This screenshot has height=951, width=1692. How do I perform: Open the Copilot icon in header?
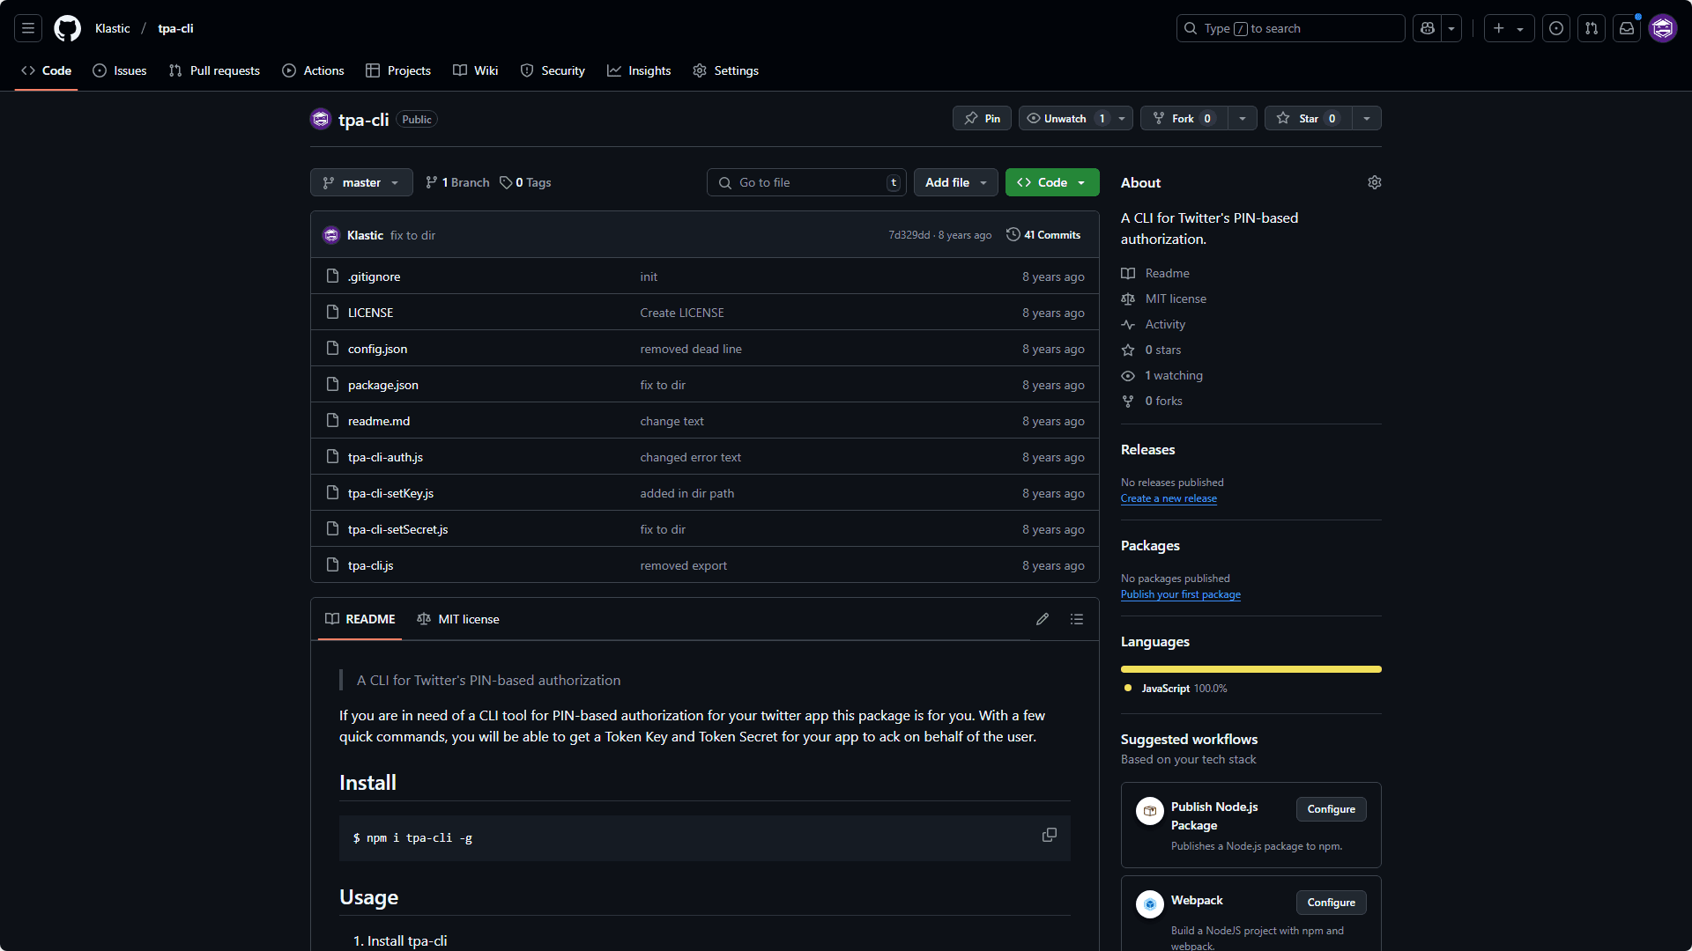[x=1428, y=28]
